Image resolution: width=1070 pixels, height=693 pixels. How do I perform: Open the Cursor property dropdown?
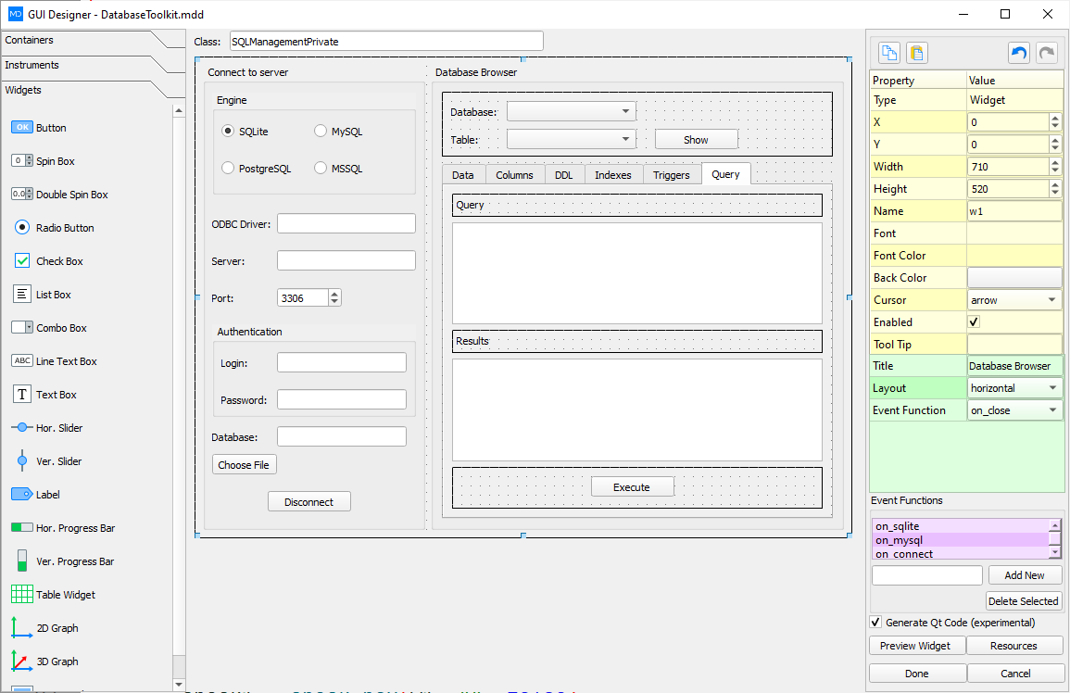[1014, 300]
